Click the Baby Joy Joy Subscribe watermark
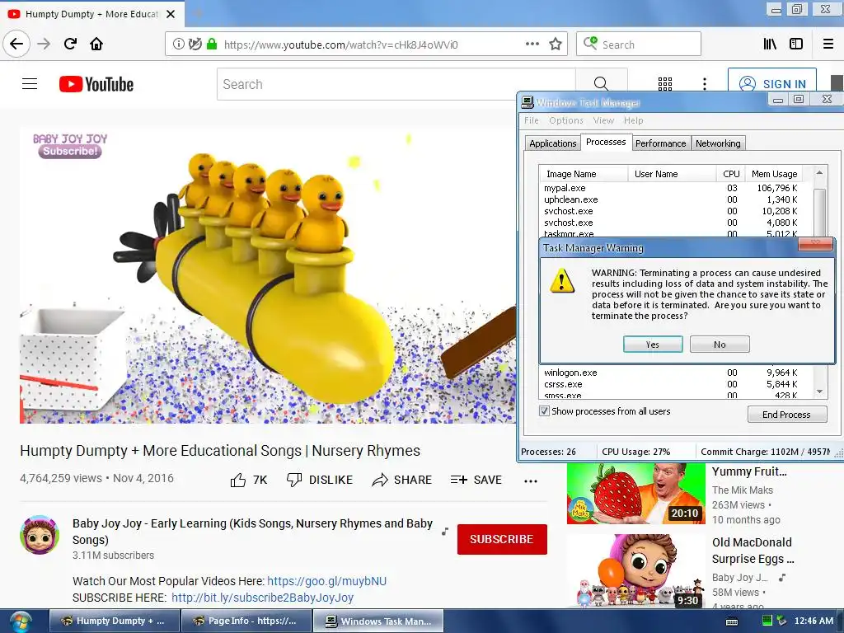Image resolution: width=844 pixels, height=633 pixels. click(70, 146)
